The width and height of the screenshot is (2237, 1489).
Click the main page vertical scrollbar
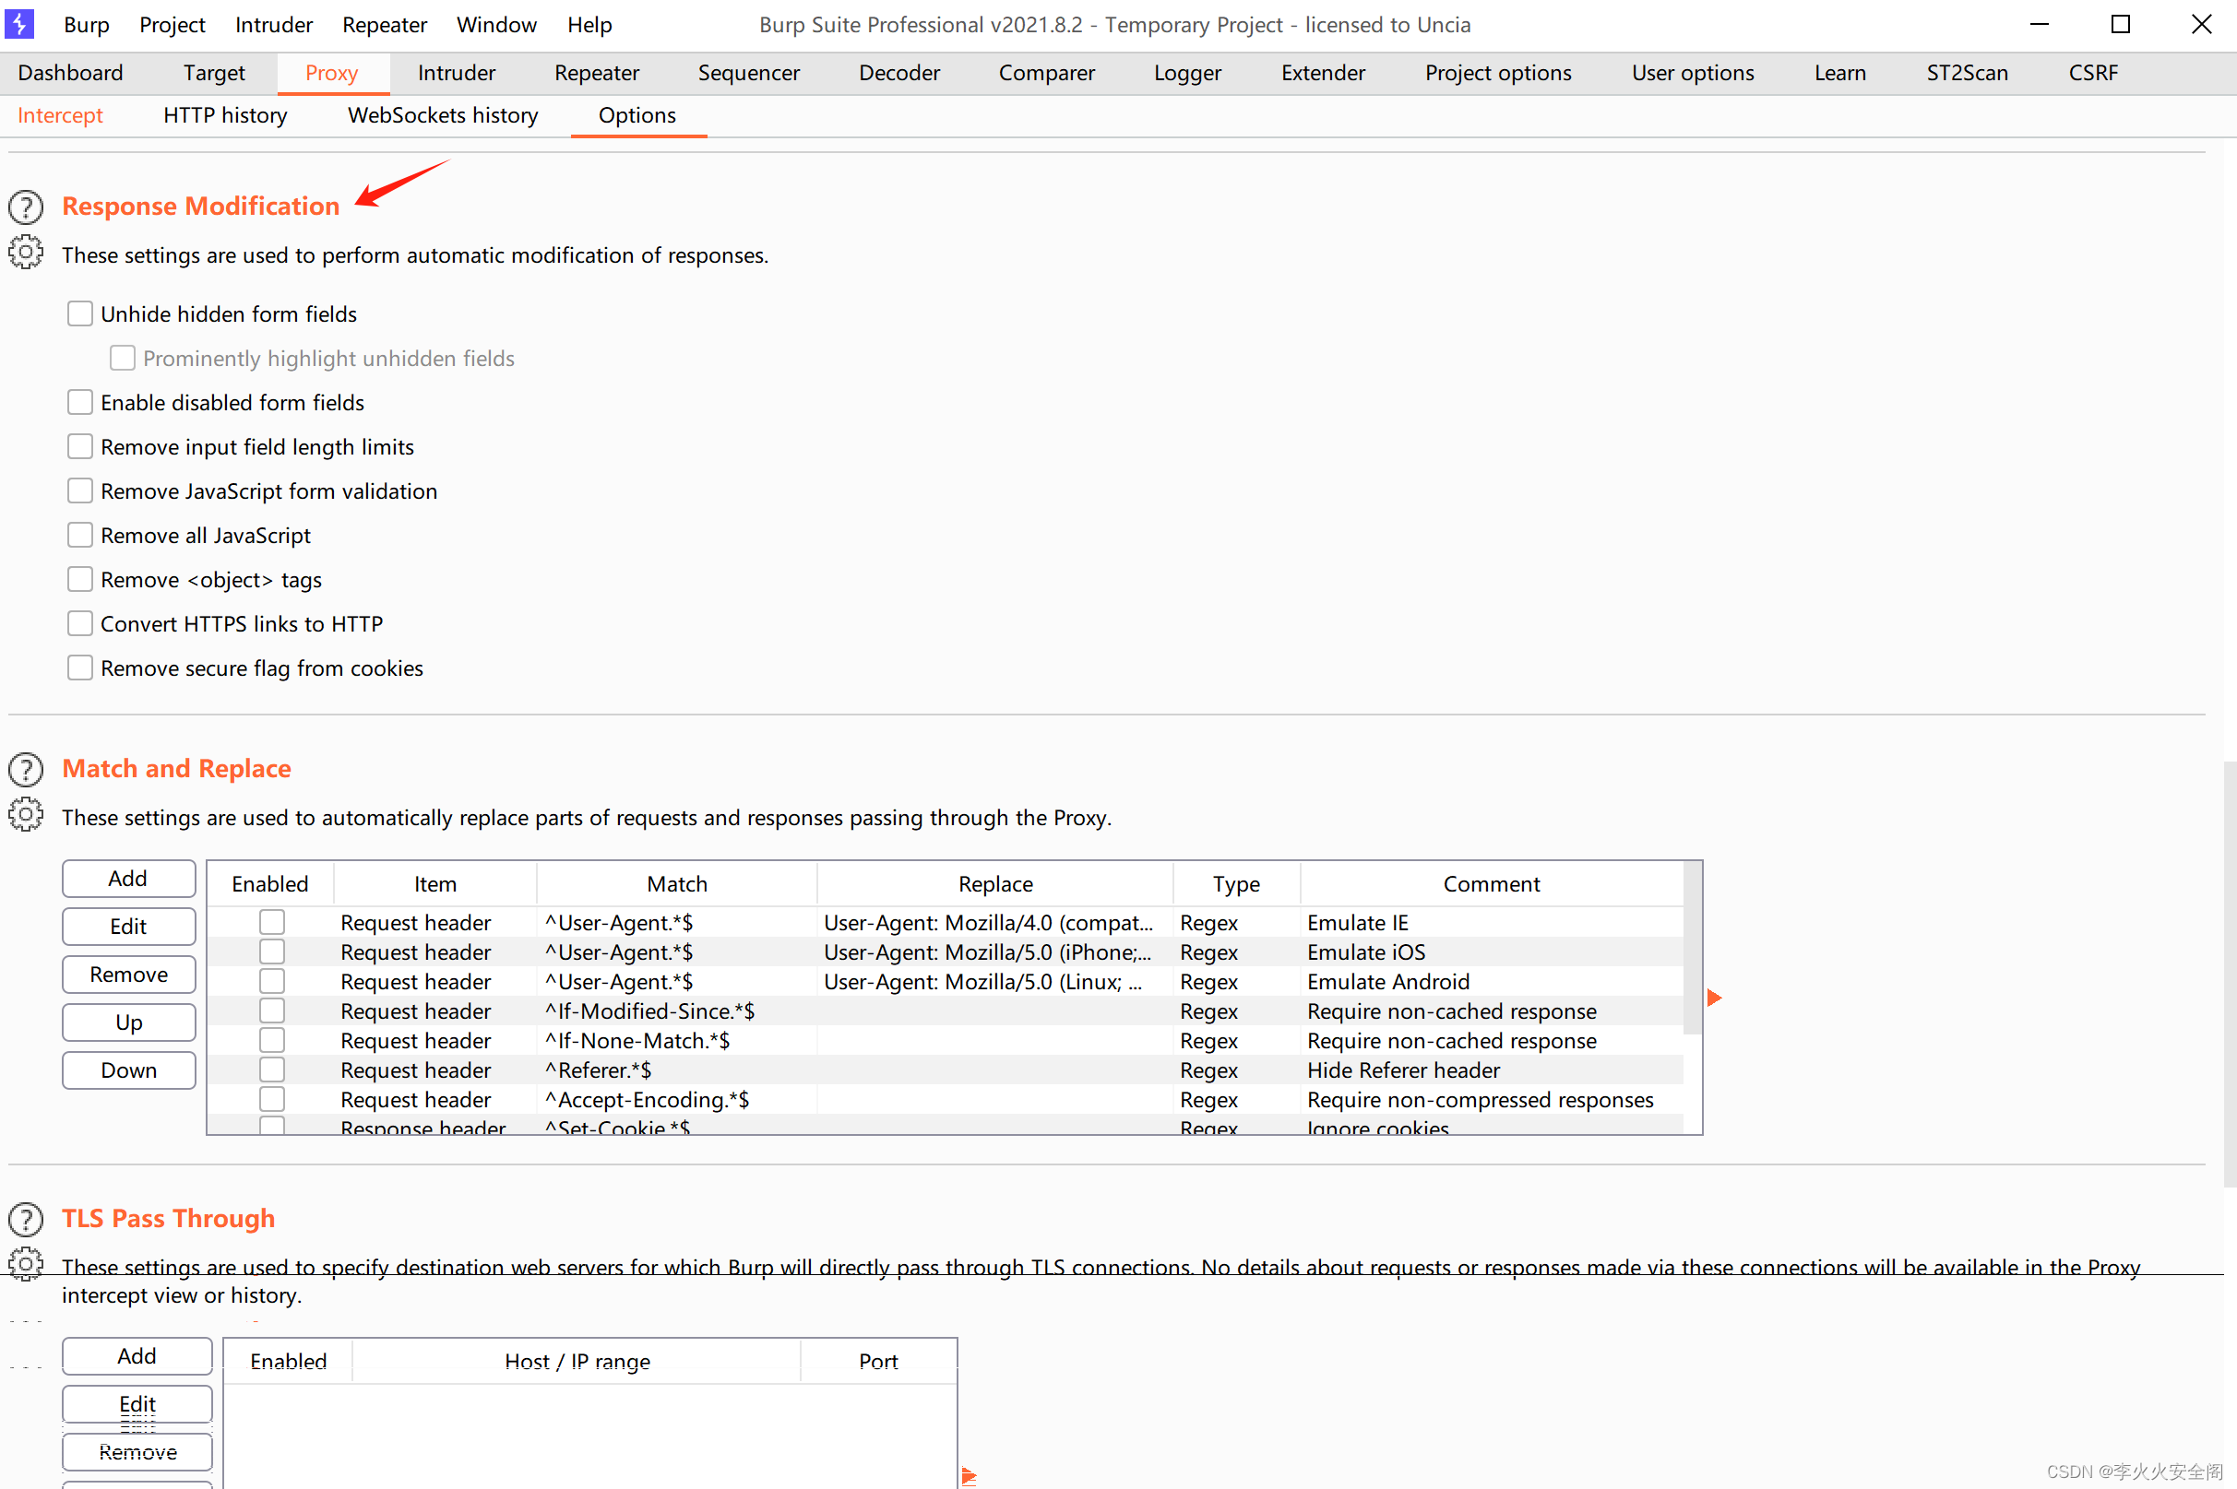[2230, 975]
